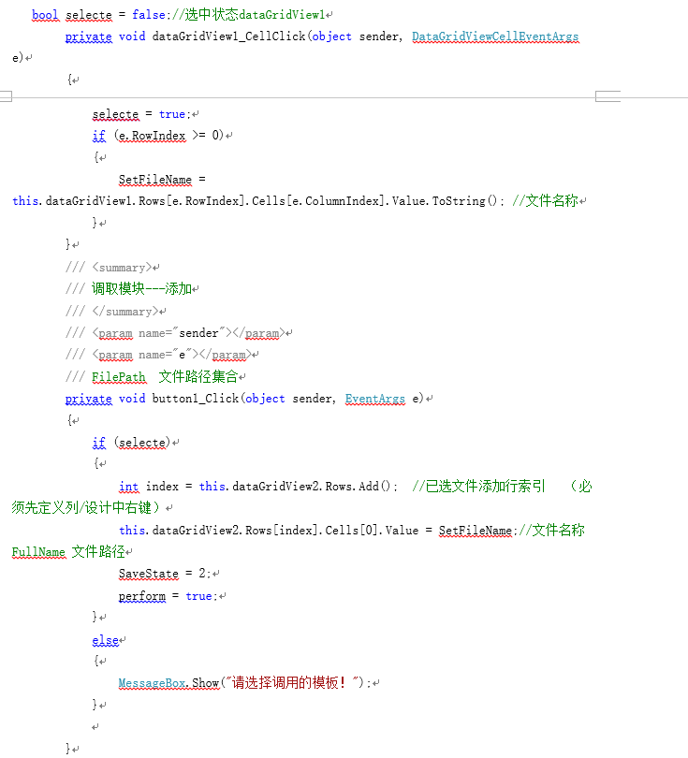The width and height of the screenshot is (688, 758).
Task: Click 'EventArgs' type in button1_Click signature
Action: [x=375, y=399]
